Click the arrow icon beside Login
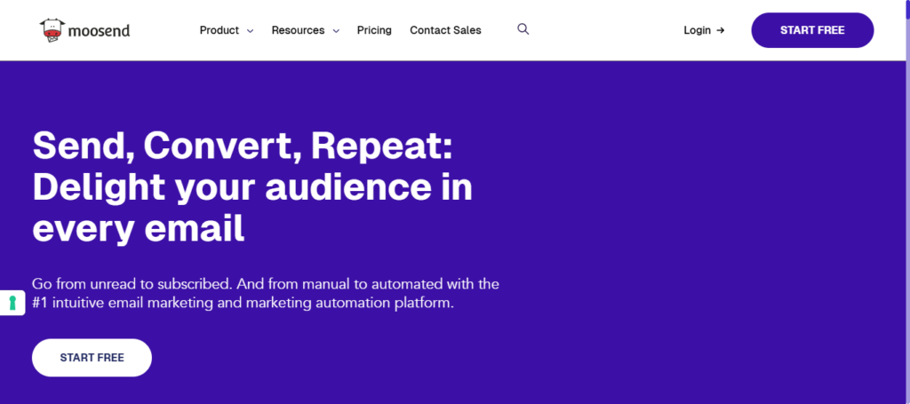 (x=721, y=30)
